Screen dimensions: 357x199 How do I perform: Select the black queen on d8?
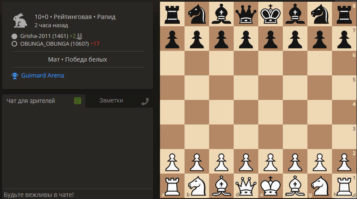tap(246, 14)
